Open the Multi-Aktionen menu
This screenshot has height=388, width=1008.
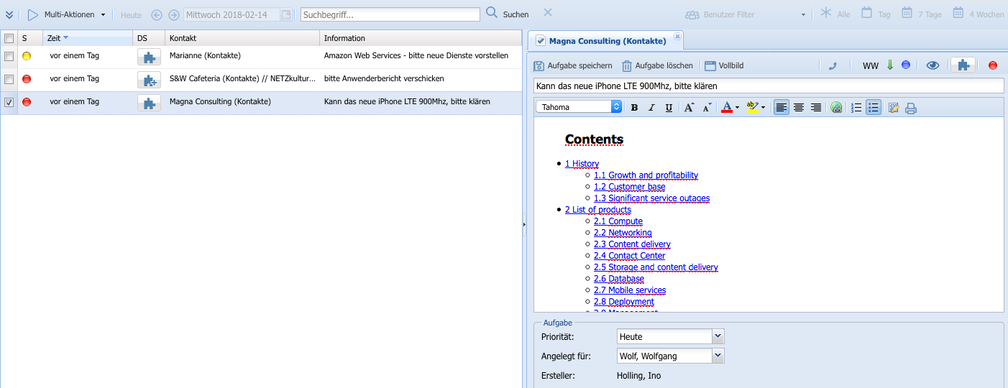point(69,14)
